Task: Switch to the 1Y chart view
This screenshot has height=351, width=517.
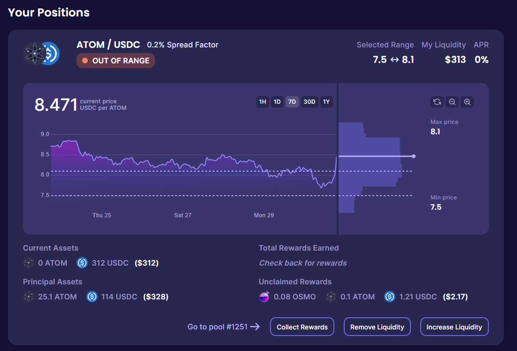Action: click(326, 102)
